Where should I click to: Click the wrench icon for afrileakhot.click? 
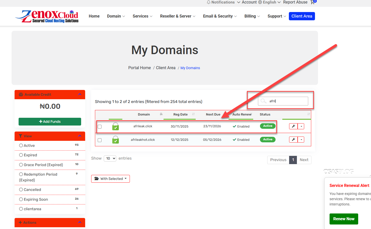pos(293,140)
